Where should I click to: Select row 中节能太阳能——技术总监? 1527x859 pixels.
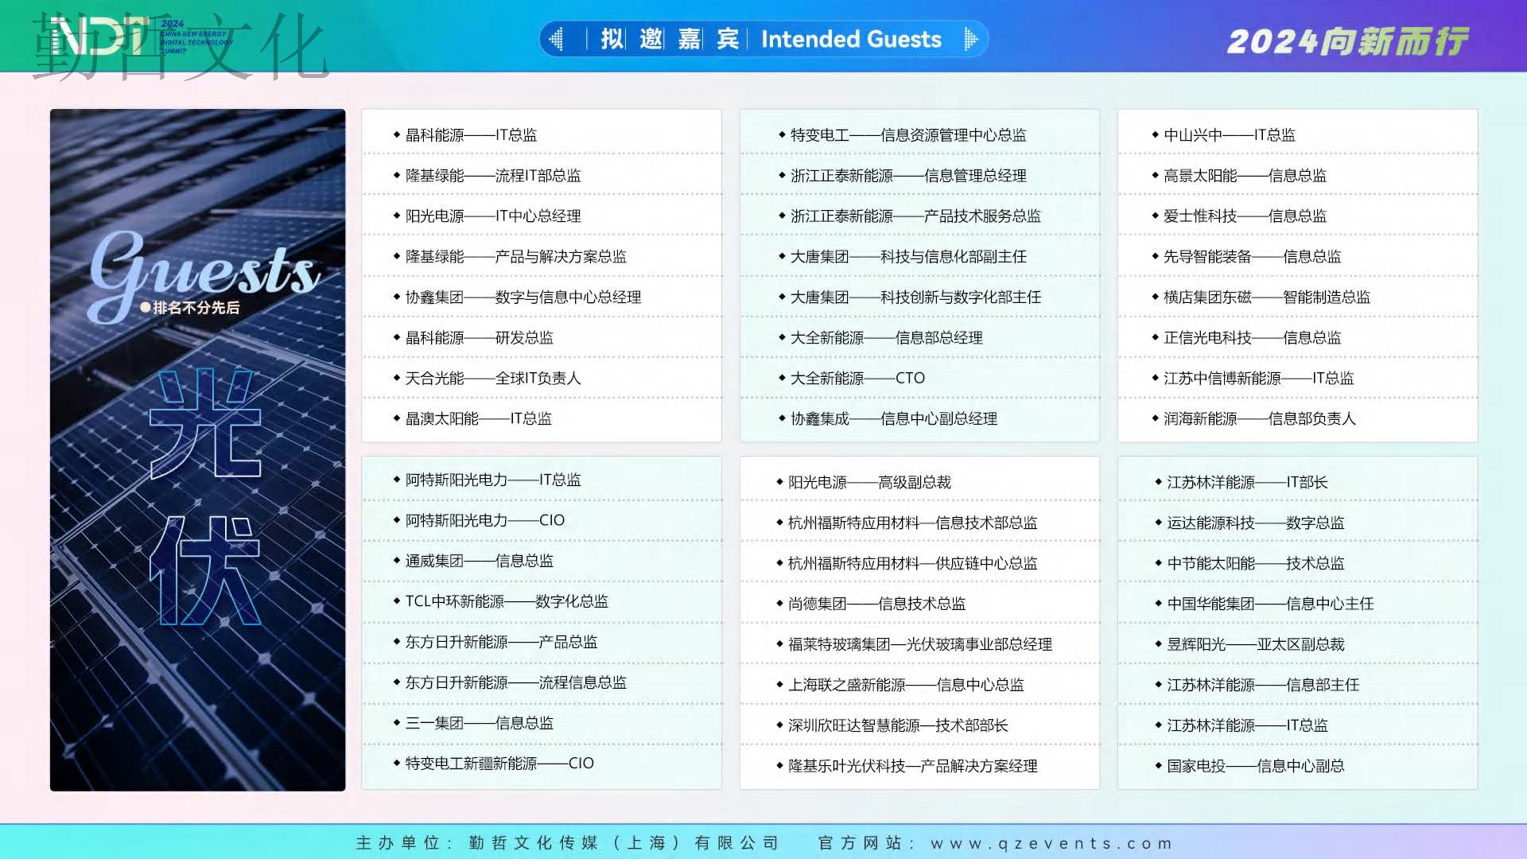tap(1298, 564)
